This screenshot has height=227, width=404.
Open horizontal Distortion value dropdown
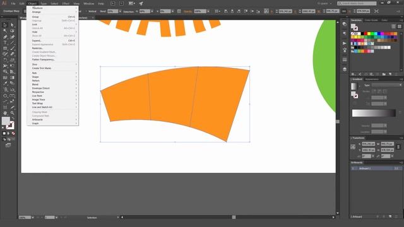[x=152, y=11]
